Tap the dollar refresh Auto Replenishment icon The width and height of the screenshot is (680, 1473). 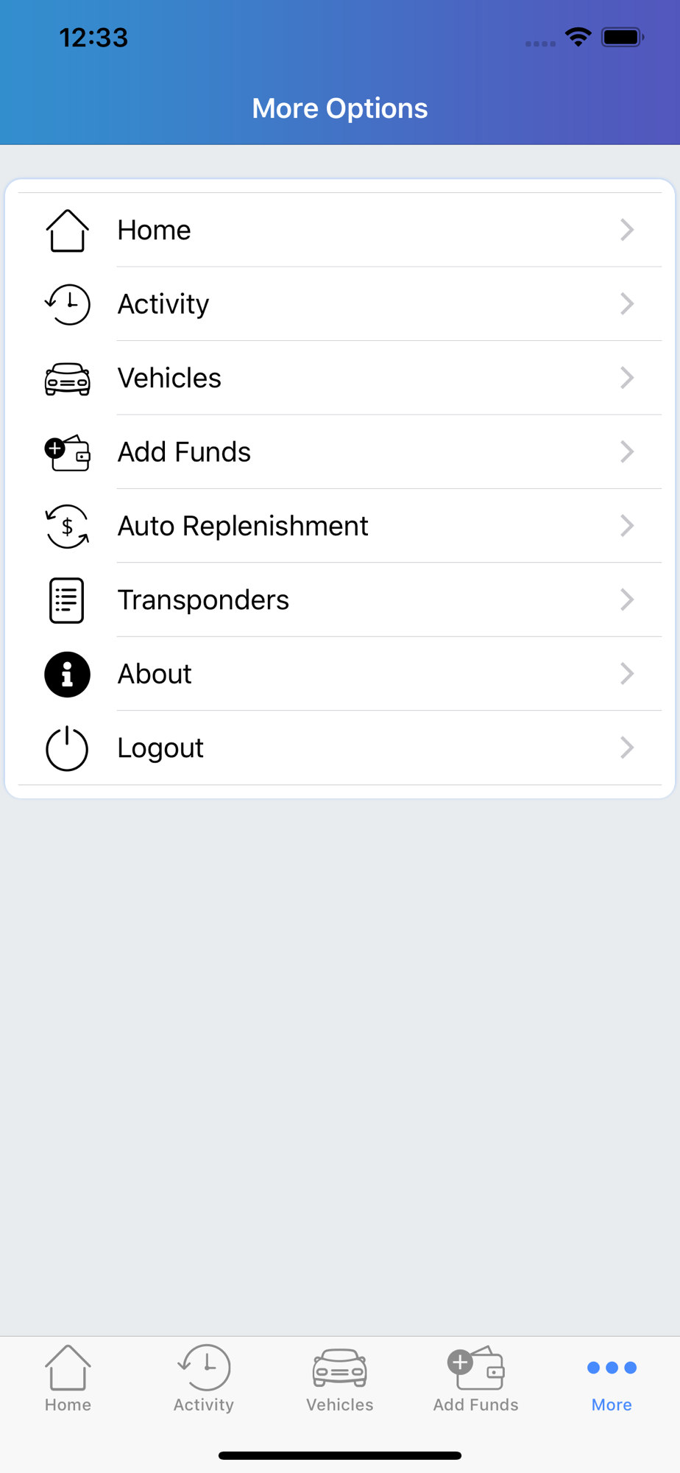[x=67, y=526]
